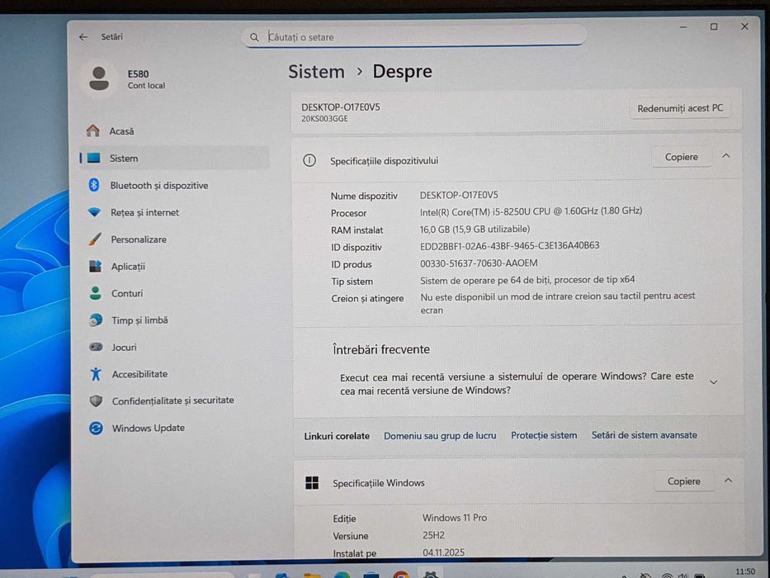Click the header DESKTOP-O17E0V5 PC name

pos(340,107)
